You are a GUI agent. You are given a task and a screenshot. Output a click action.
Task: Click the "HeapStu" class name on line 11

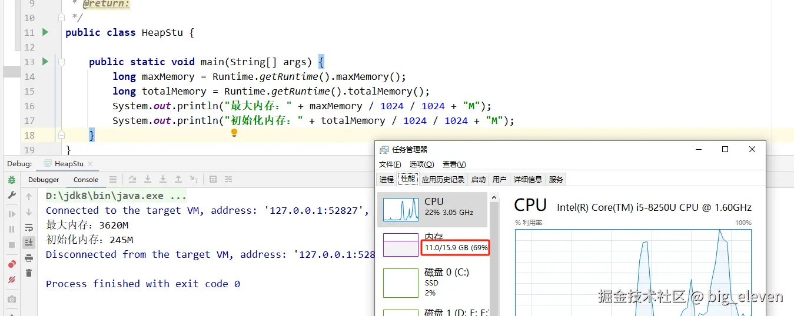pyautogui.click(x=162, y=32)
